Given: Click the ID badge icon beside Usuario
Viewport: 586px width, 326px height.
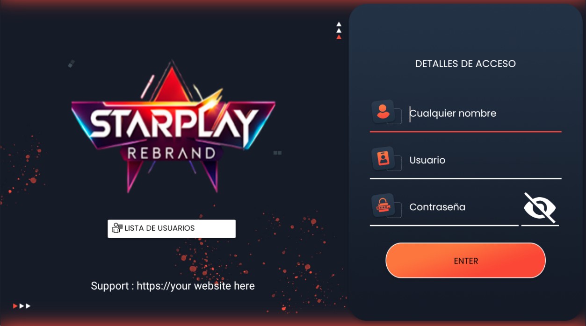Looking at the screenshot, I should point(383,158).
